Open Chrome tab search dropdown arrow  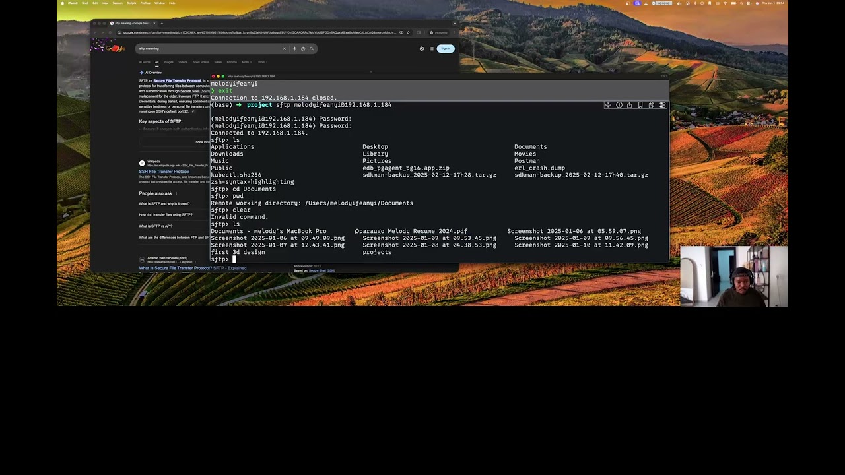pyautogui.click(x=456, y=23)
